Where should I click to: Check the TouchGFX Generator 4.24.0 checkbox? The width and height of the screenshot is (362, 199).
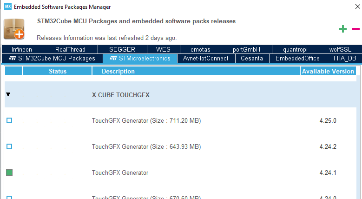point(9,198)
